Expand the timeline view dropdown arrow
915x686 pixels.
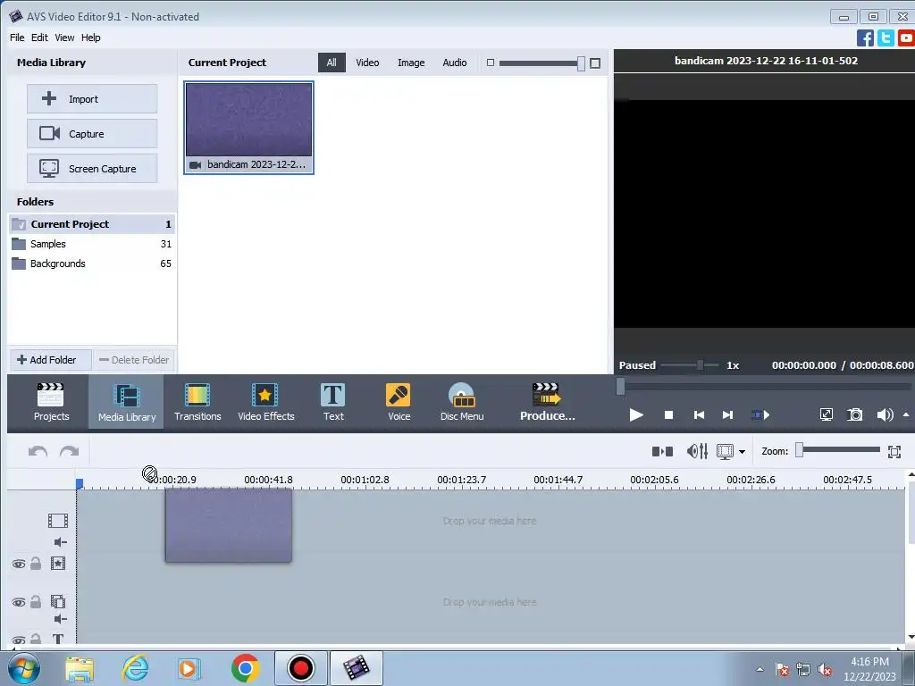tap(743, 451)
